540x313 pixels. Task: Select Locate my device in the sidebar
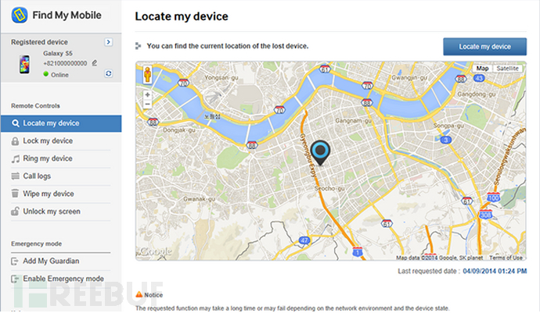tap(61, 123)
